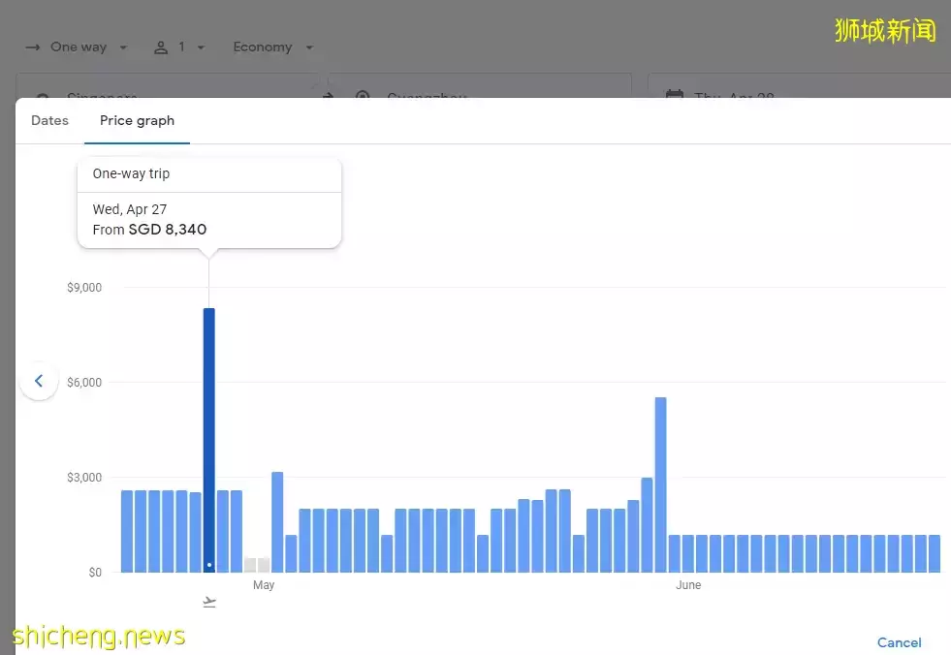Image resolution: width=951 pixels, height=655 pixels.
Task: Open the Economy cabin class dropdown
Action: coord(273,47)
